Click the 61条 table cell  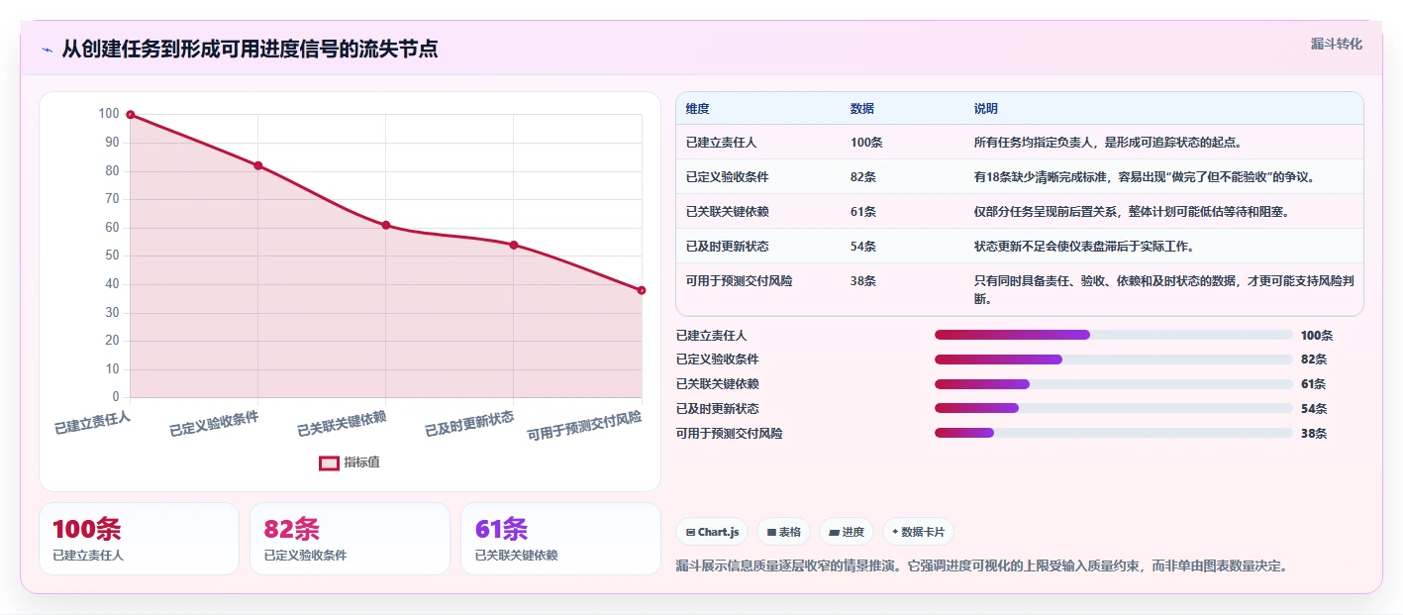pyautogui.click(x=902, y=212)
